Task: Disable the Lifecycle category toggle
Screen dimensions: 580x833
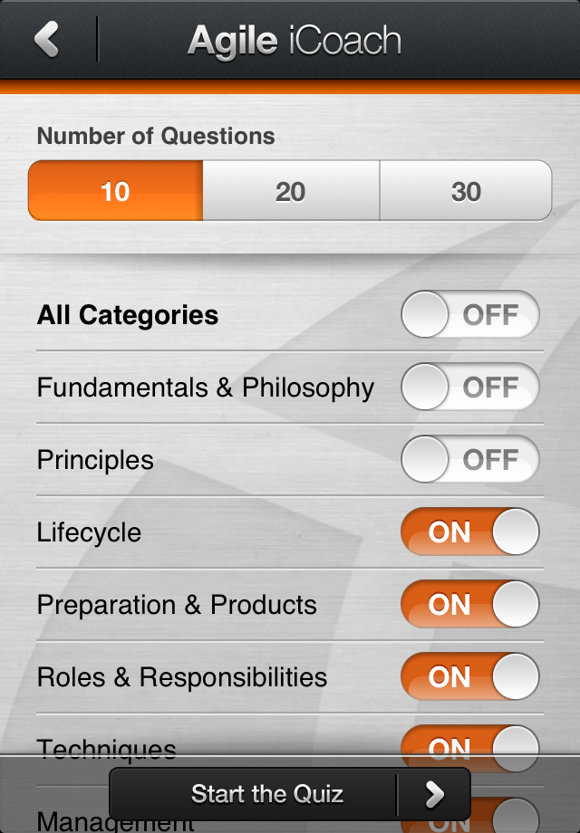Action: (469, 532)
